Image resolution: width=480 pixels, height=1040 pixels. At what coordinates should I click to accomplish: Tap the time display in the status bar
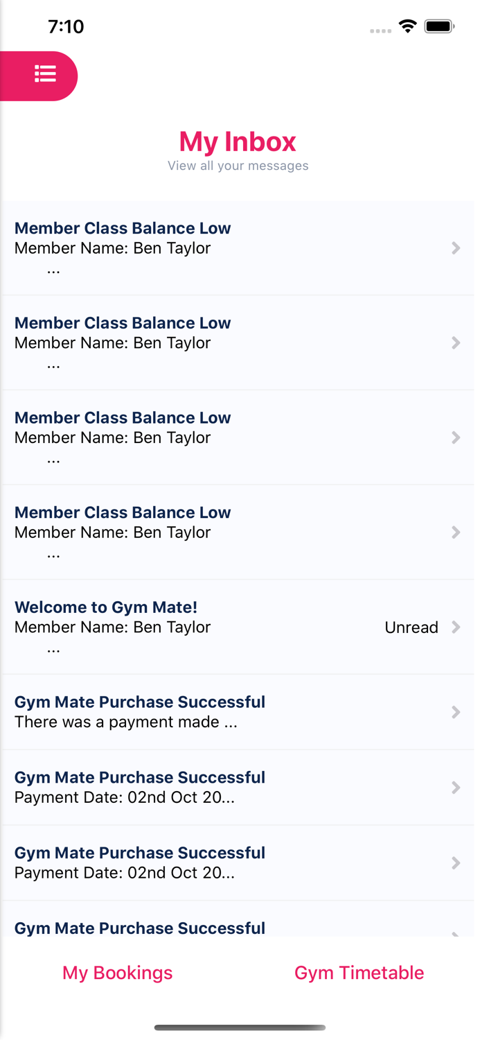coord(66,26)
